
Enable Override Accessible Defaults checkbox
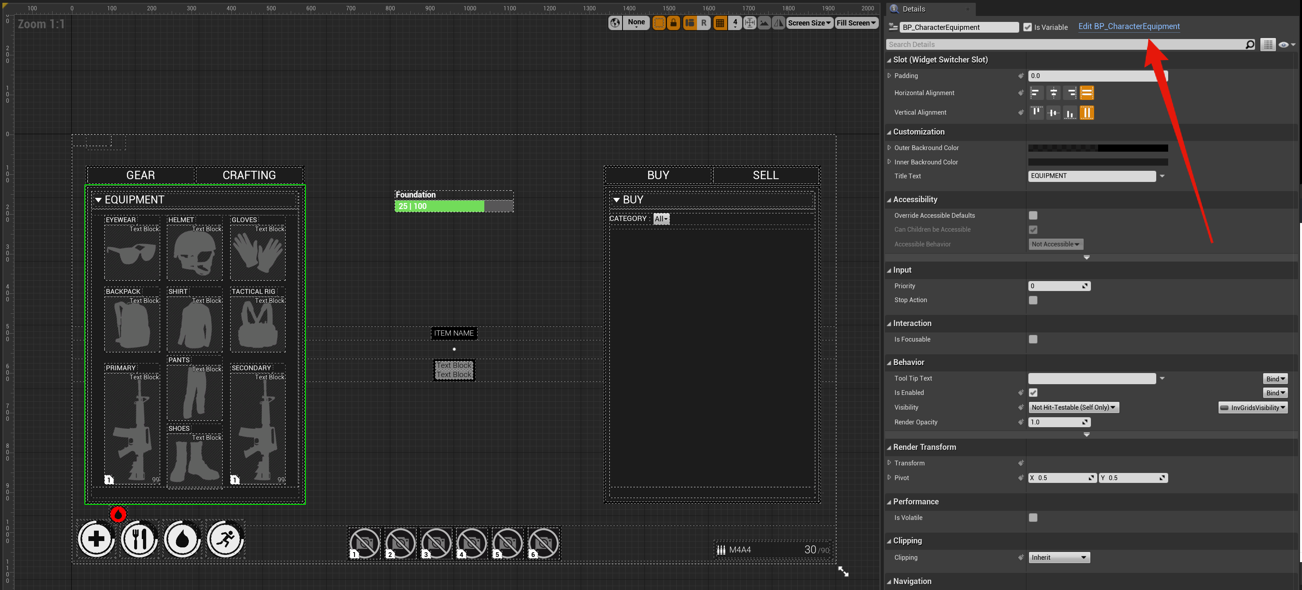coord(1033,216)
